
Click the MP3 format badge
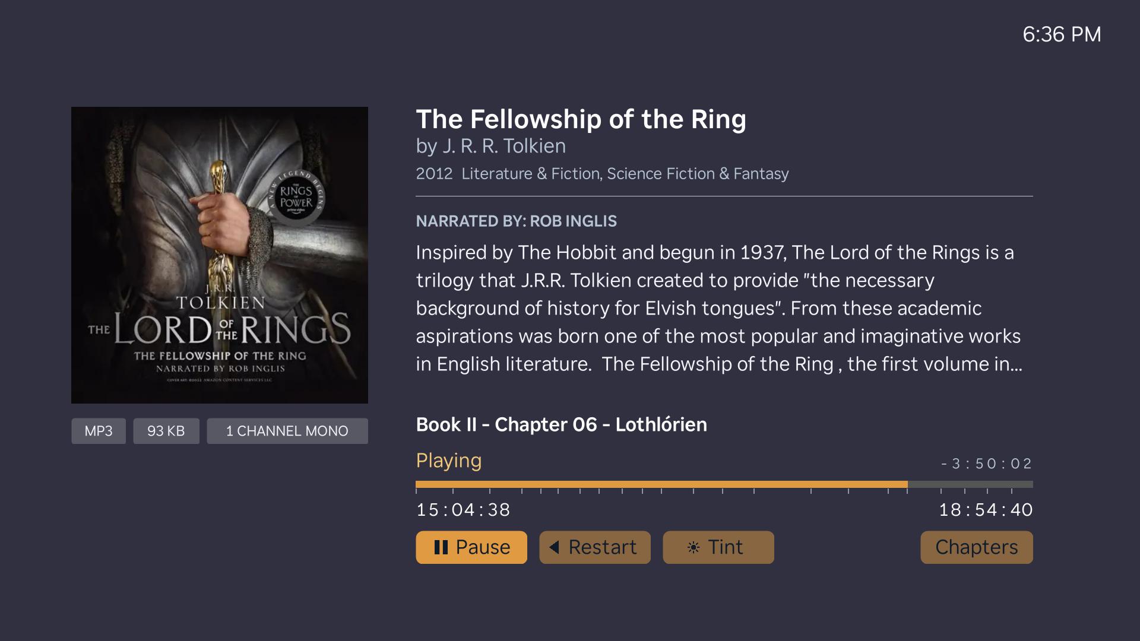click(x=99, y=431)
